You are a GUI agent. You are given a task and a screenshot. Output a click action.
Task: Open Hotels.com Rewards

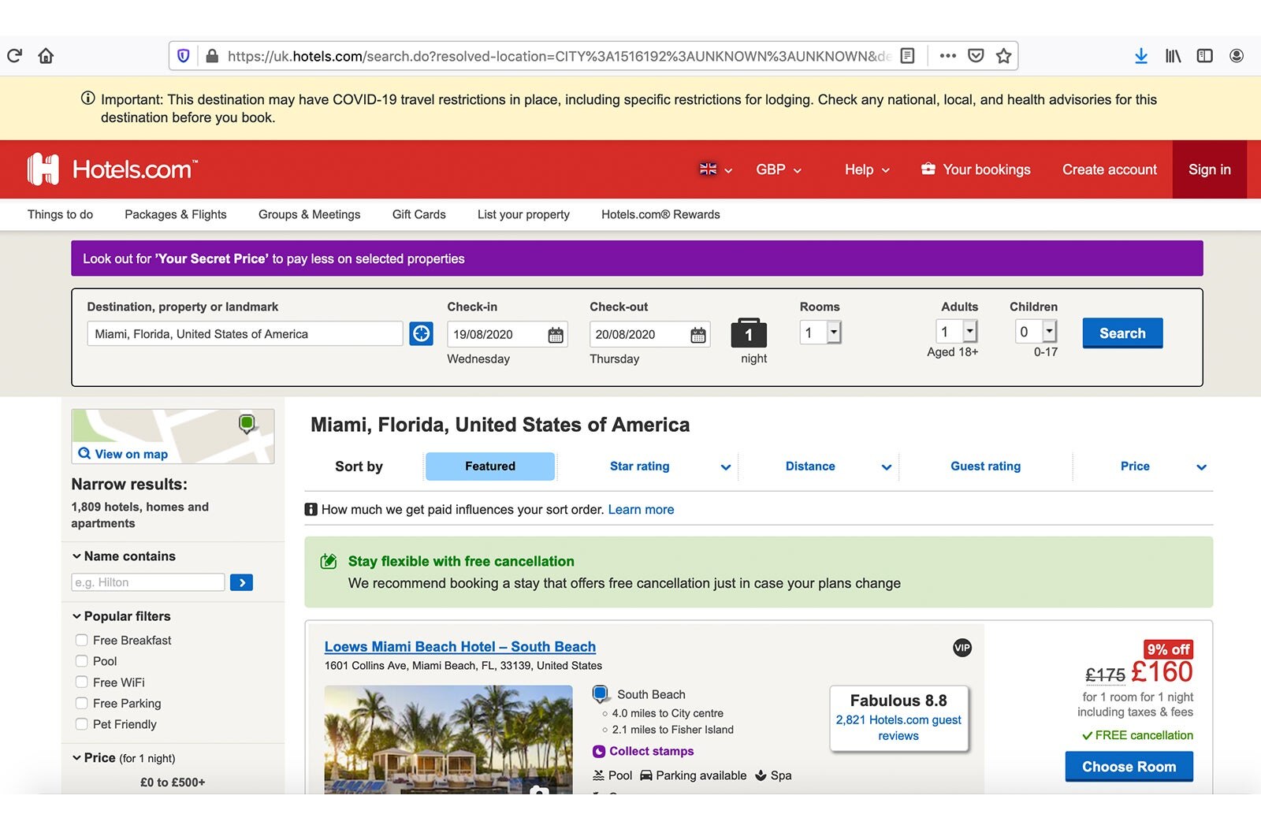(660, 214)
